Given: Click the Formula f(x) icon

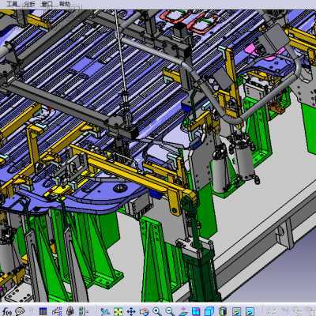Looking at the screenshot, I should 7,311.
